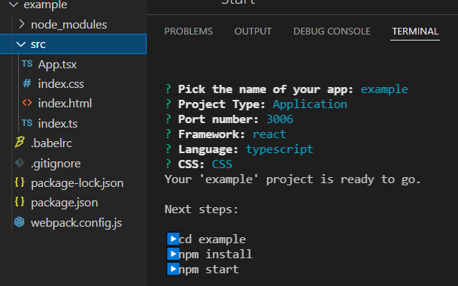The height and width of the screenshot is (286, 458).
Task: Click the 'Next steps:' terminal line
Action: point(202,209)
